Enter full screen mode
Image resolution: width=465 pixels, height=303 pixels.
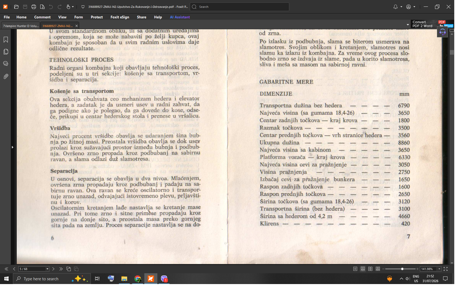446,269
